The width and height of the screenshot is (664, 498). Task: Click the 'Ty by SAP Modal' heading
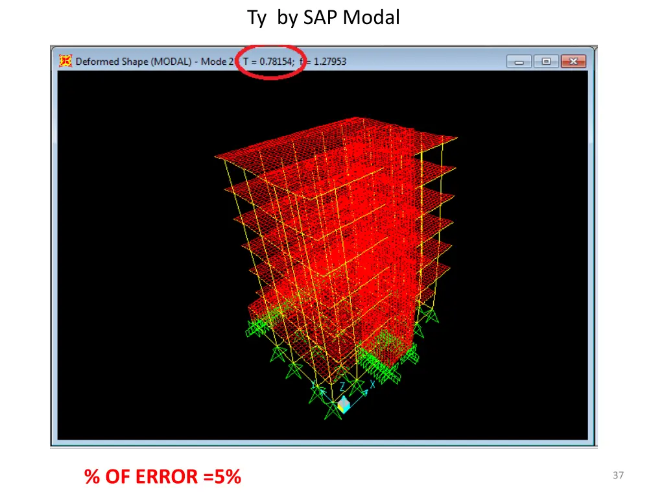323,18
